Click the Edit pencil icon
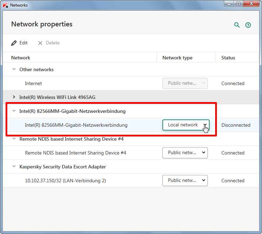 coord(14,43)
